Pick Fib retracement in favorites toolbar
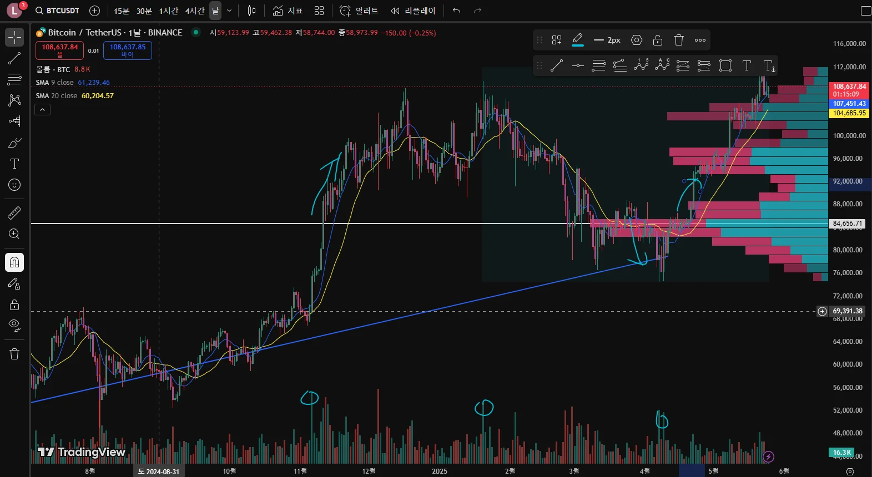872x477 pixels. [x=599, y=65]
